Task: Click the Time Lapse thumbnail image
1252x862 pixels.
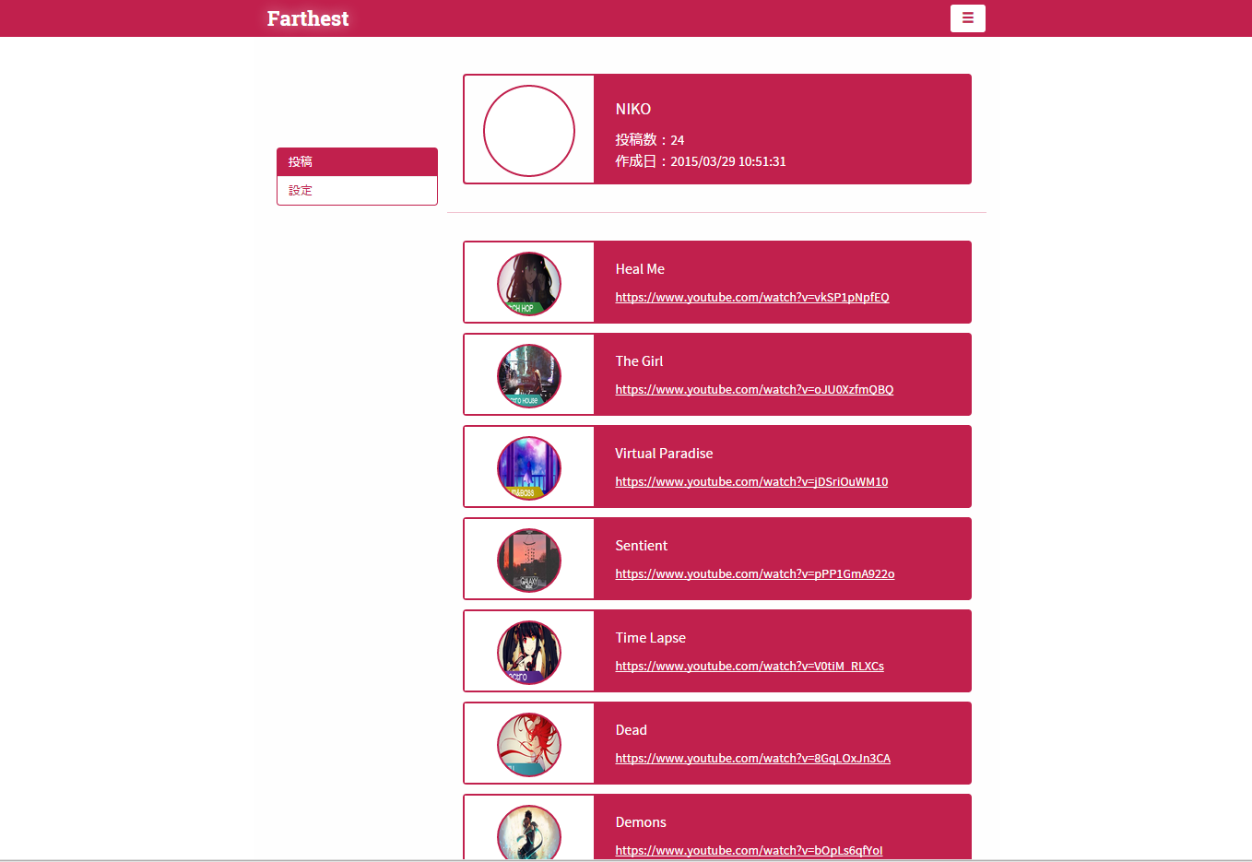Action: (x=529, y=653)
